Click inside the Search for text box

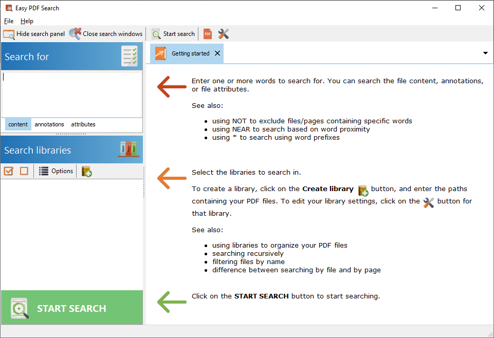[x=71, y=95]
